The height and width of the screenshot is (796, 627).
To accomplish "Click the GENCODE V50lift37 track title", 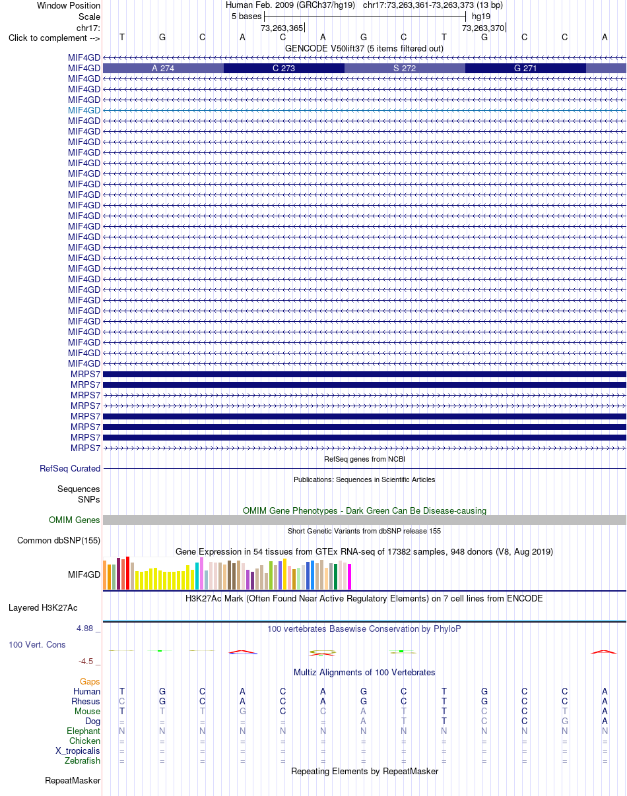I will point(364,48).
